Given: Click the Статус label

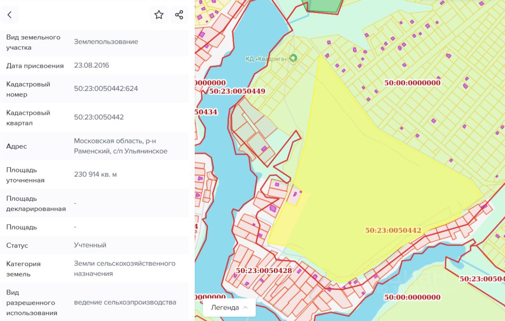Looking at the screenshot, I should [17, 245].
